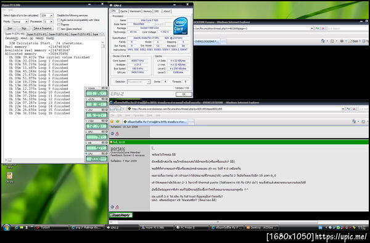Click Internet Explorer quick launch icon
The width and height of the screenshot is (370, 243).
[16, 228]
